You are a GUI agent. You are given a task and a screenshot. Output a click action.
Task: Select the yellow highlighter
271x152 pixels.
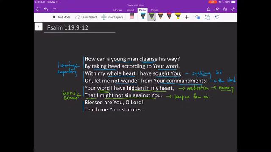(178, 16)
